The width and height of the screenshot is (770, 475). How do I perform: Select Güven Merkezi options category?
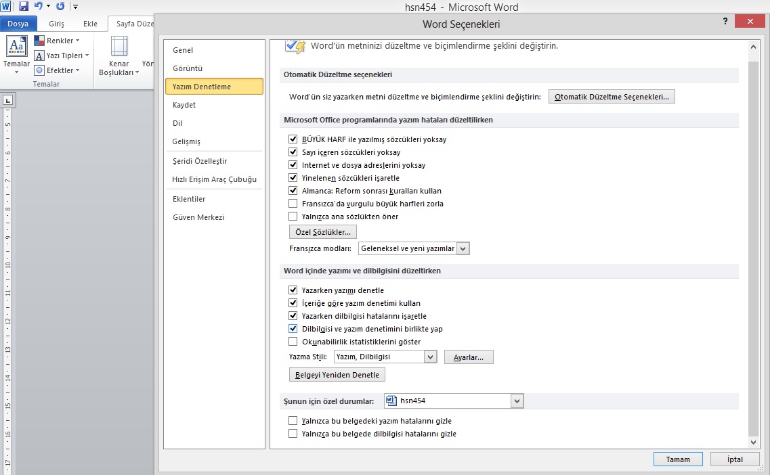[x=214, y=217]
